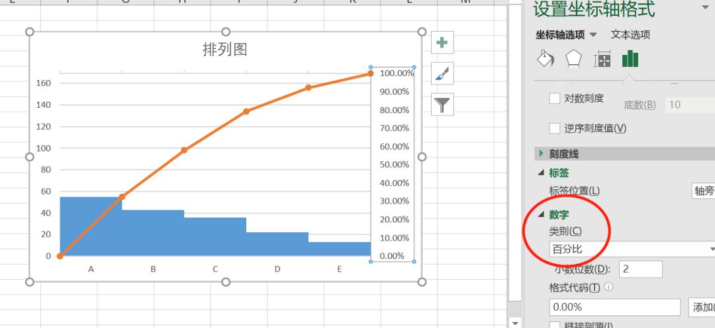Select the blue bar for category D
This screenshot has width=715, height=328.
coord(277,244)
